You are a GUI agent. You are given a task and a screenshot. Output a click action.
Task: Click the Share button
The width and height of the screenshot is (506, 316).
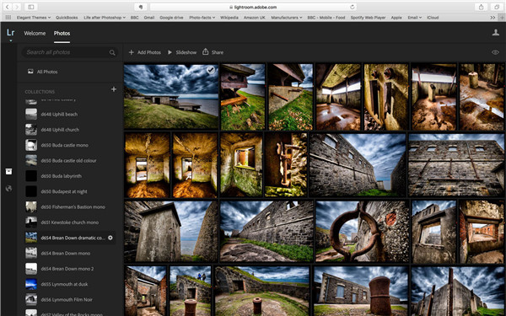tap(213, 52)
